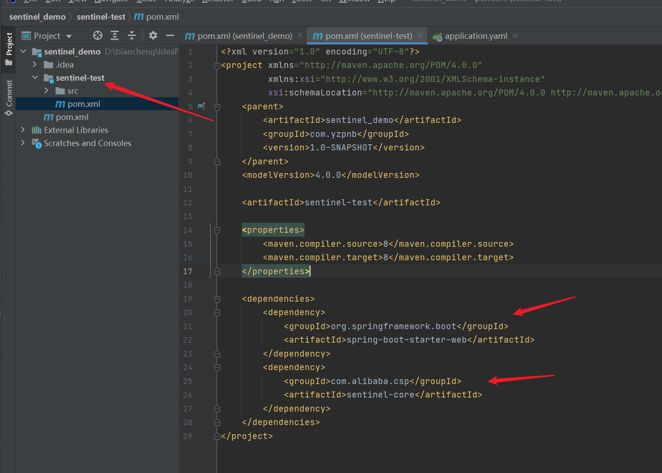Close the pom.xml (sentinel-test) tab

(x=420, y=35)
